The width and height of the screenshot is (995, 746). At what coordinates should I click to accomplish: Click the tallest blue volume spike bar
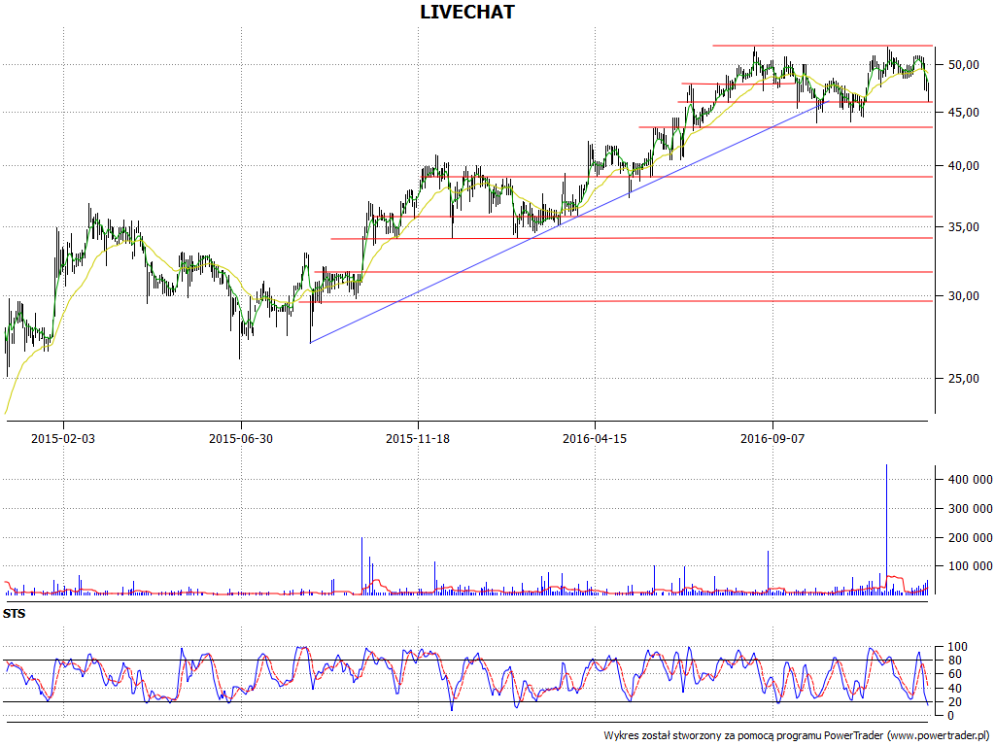click(x=886, y=529)
